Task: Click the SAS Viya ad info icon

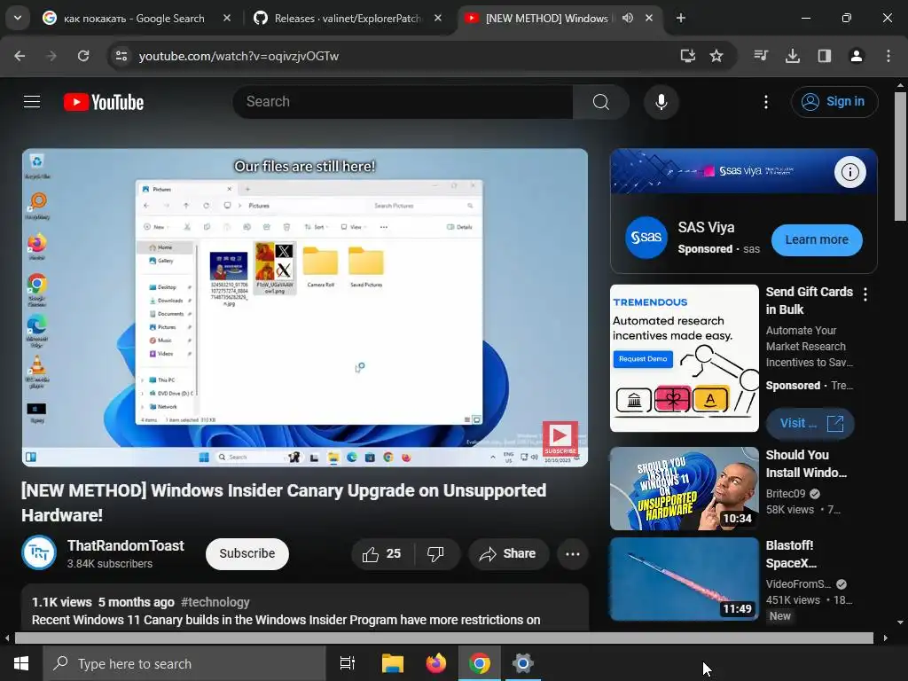Action: (x=849, y=172)
